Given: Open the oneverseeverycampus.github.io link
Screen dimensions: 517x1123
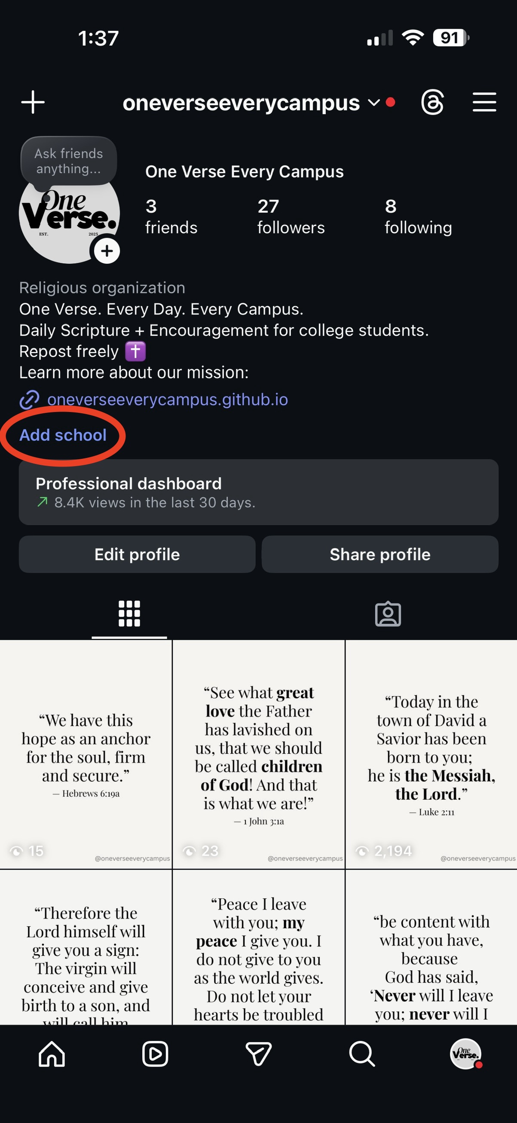Looking at the screenshot, I should (x=168, y=400).
